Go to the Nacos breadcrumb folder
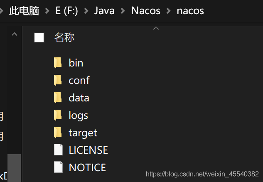The width and height of the screenshot is (263, 182). (x=145, y=11)
